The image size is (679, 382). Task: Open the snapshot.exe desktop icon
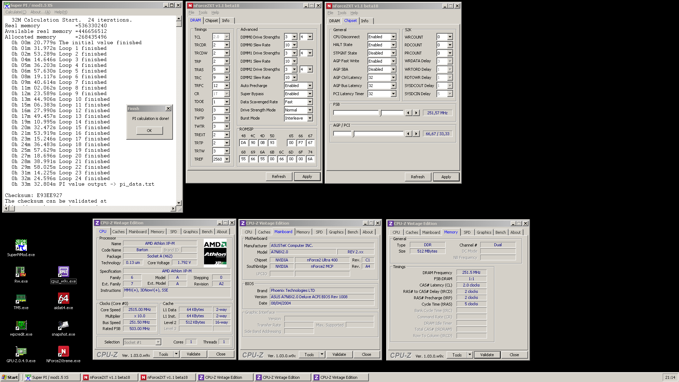tap(63, 328)
